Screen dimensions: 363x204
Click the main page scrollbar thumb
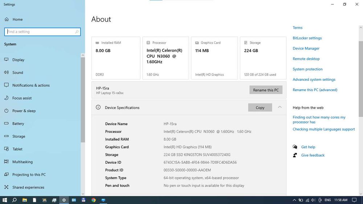[x=361, y=79]
